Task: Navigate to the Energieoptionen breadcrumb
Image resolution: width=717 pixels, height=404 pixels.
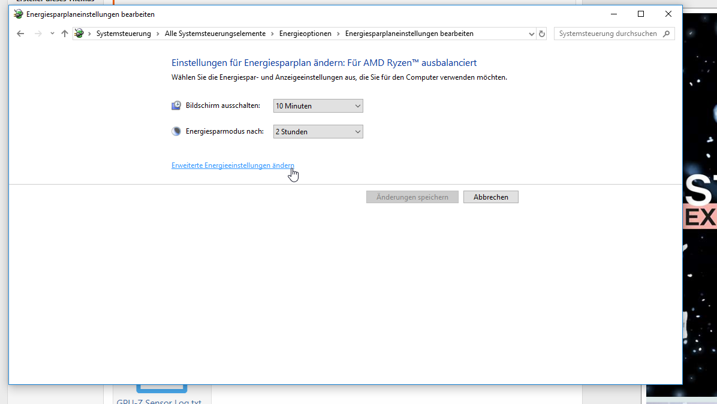Action: [305, 34]
